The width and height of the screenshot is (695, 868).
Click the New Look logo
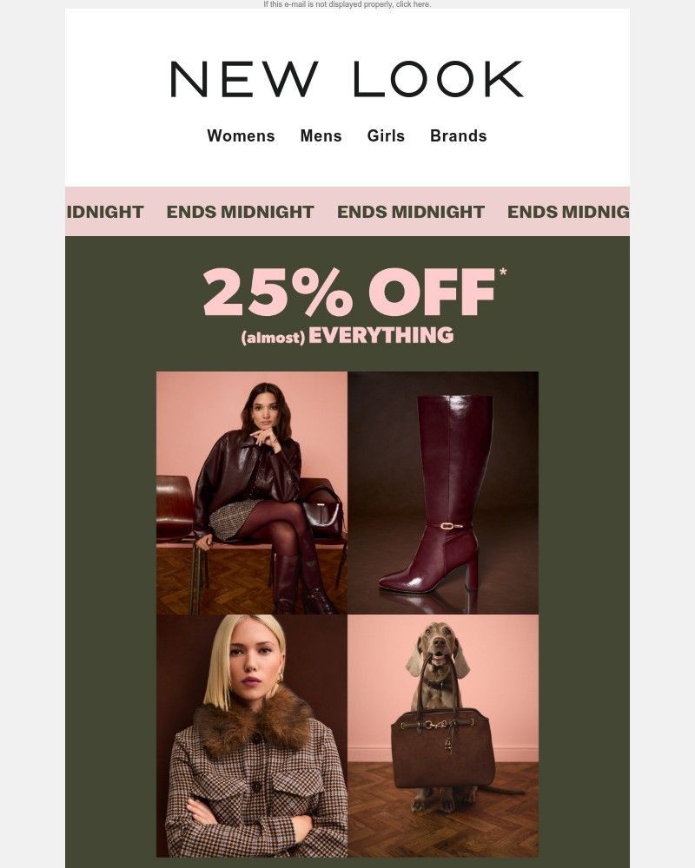click(x=347, y=79)
